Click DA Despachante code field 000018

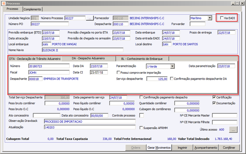click(35, 79)
